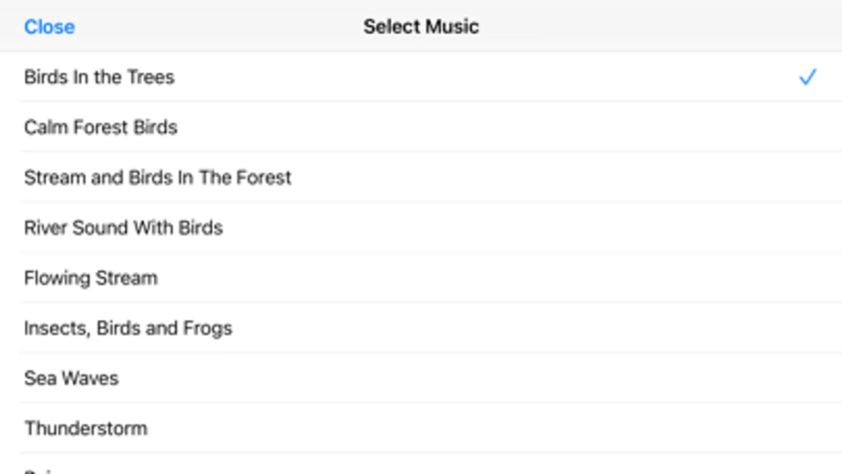842x474 pixels.
Task: Pick the Sea Waves track
Action: click(71, 378)
